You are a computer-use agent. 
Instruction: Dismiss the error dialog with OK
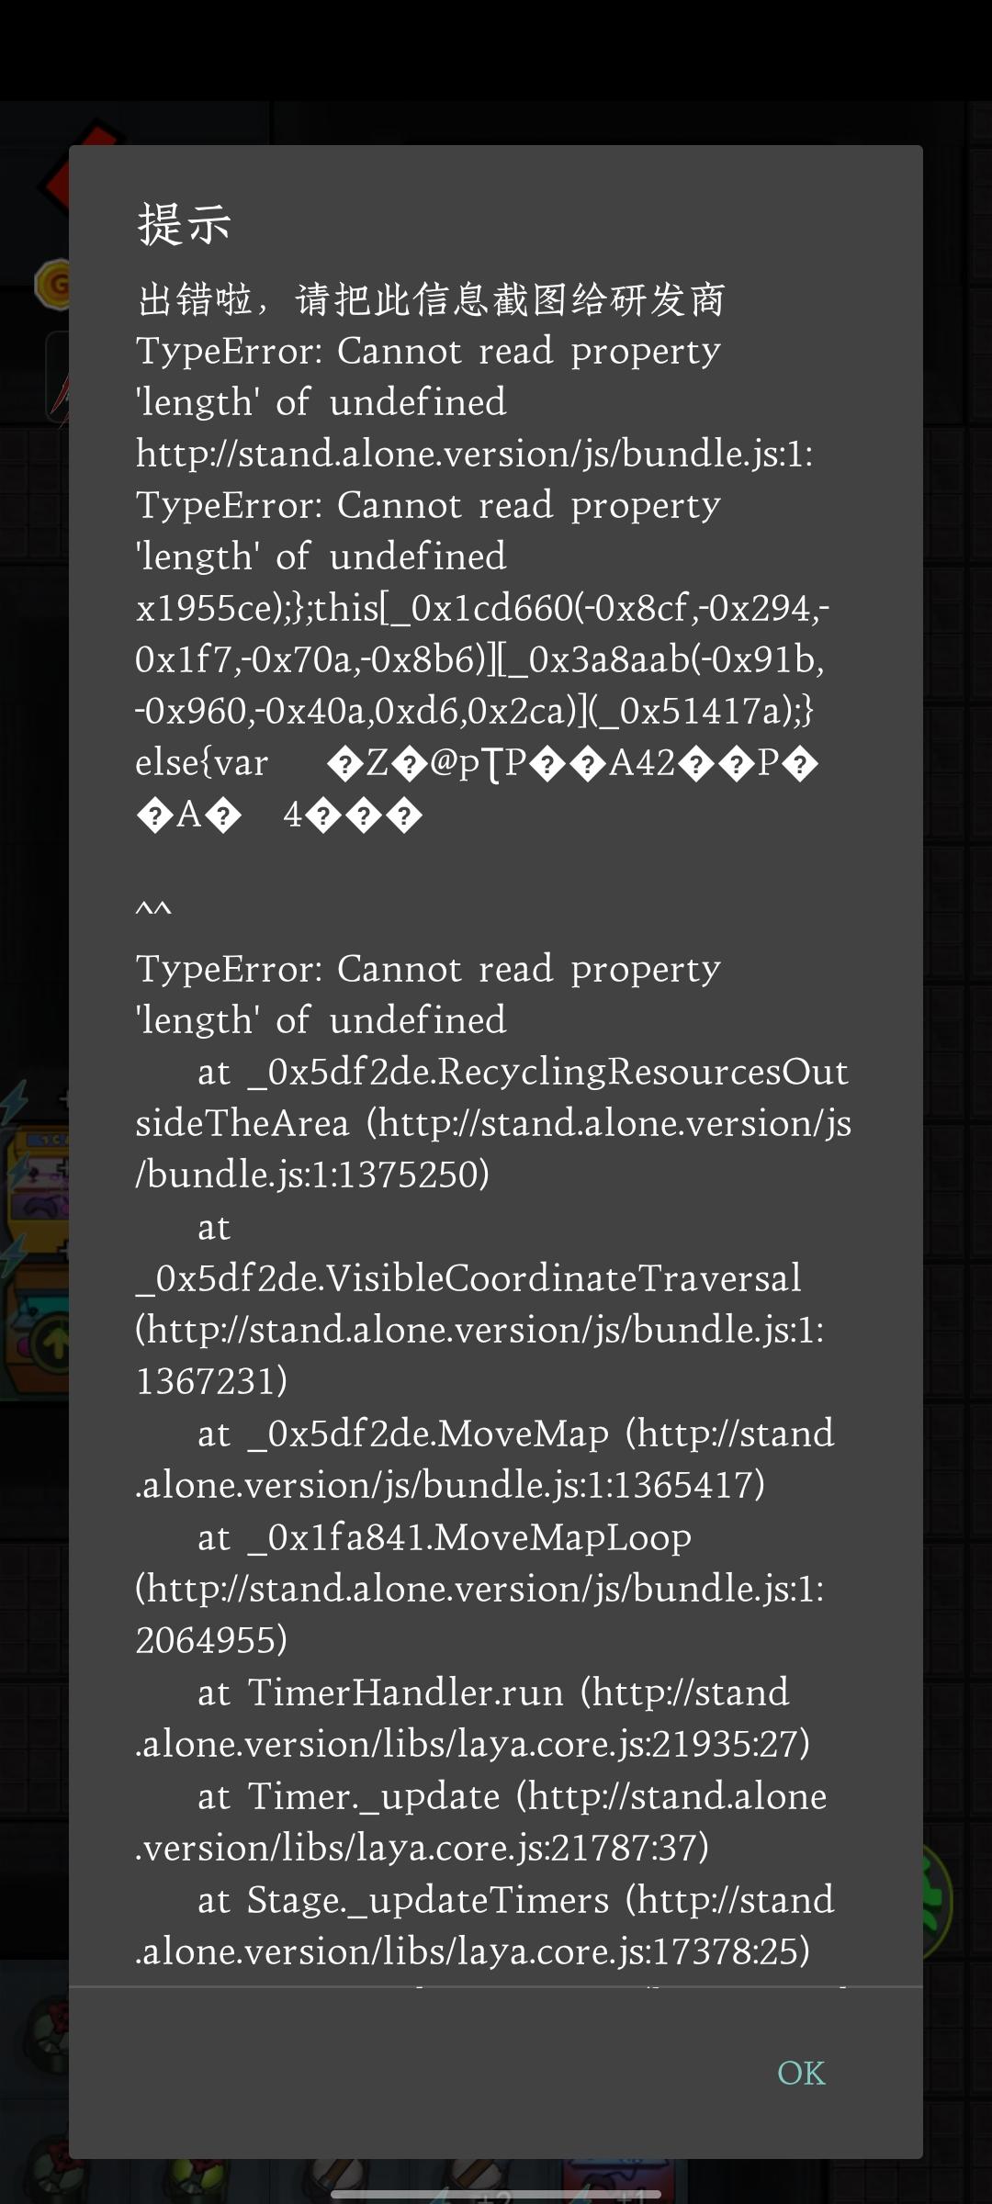point(801,2073)
